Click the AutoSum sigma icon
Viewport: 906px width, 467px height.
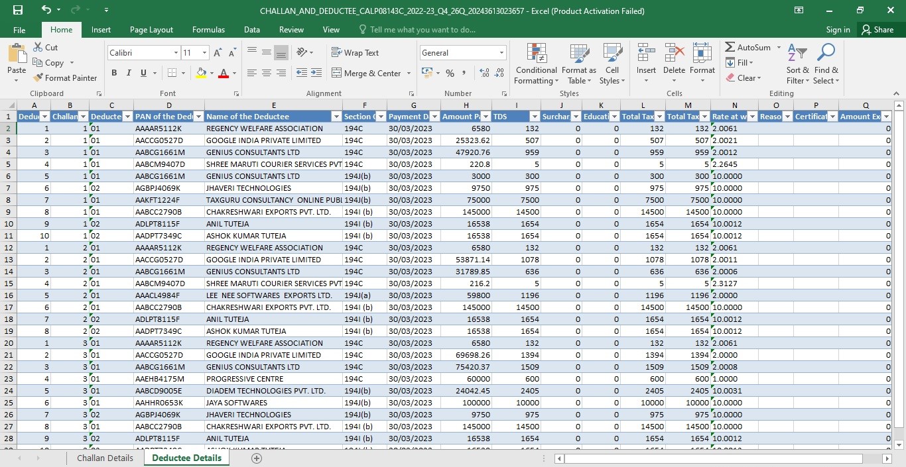pos(730,48)
